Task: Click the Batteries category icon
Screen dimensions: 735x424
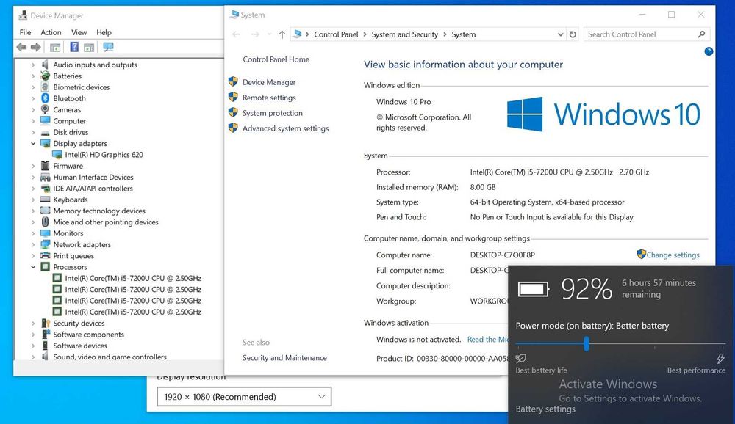Action: pyautogui.click(x=45, y=76)
